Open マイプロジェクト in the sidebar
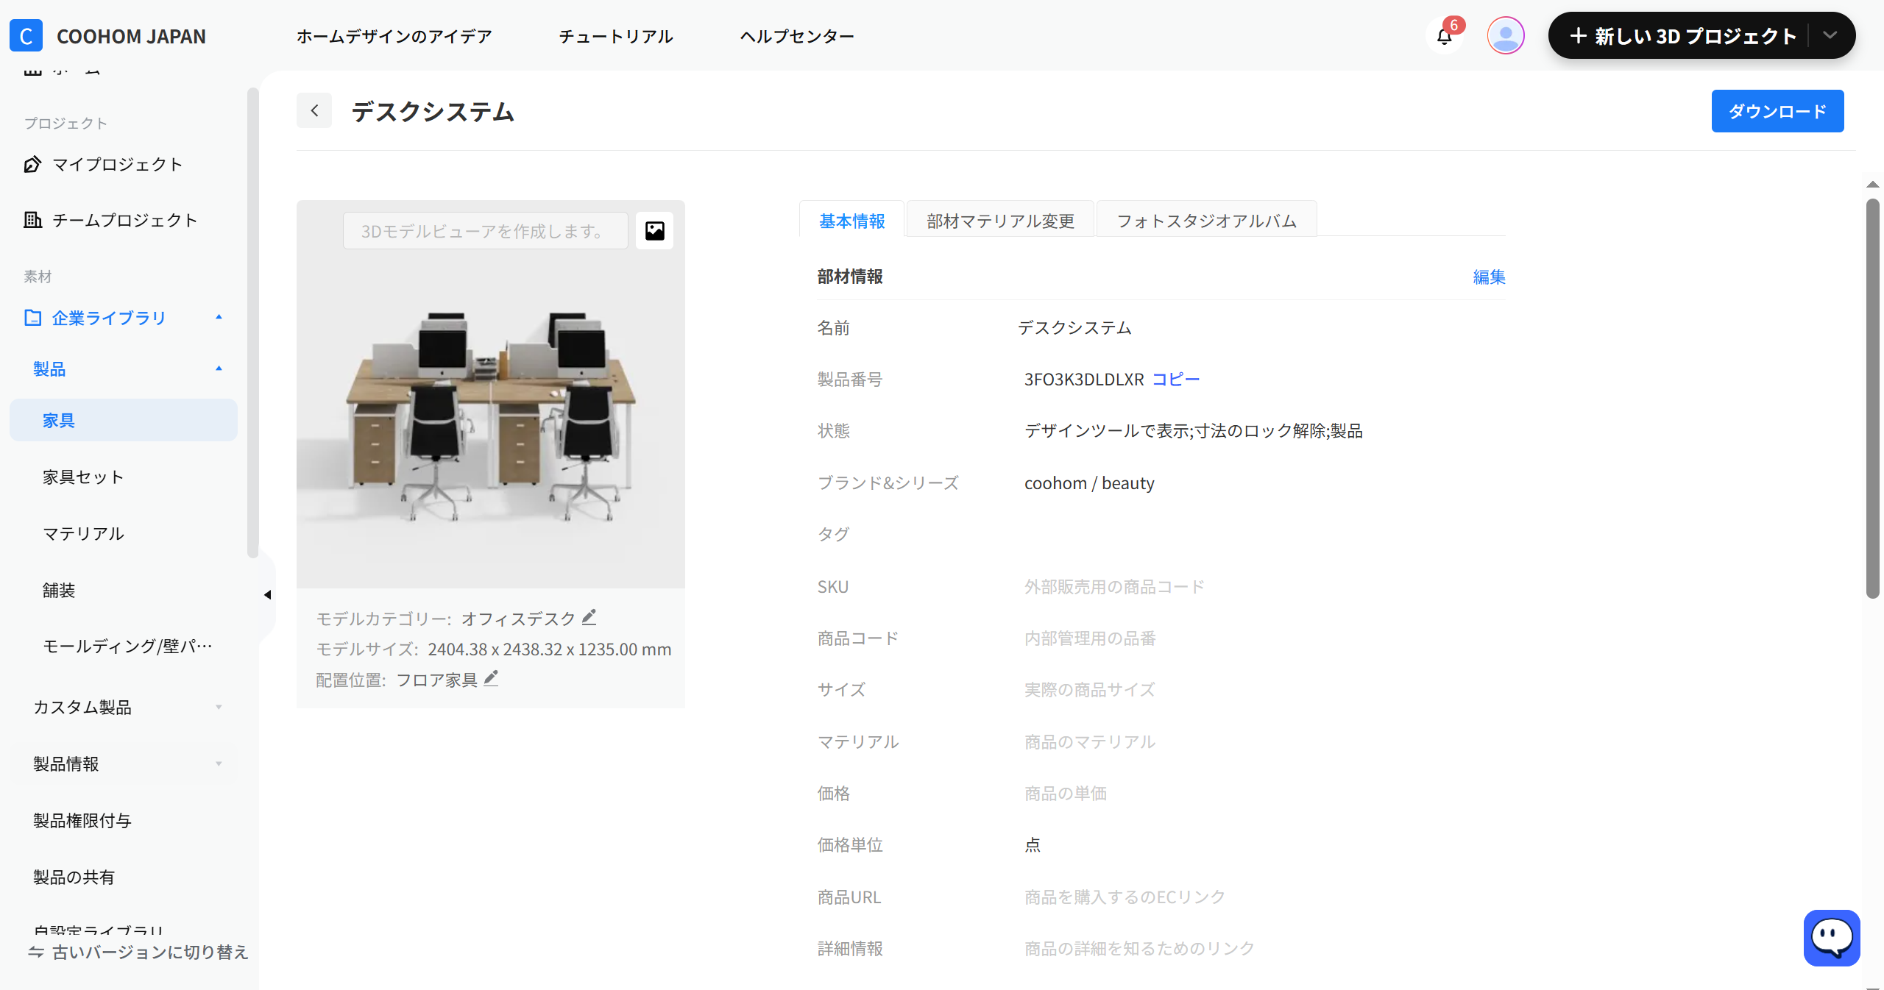Image resolution: width=1884 pixels, height=990 pixels. (118, 164)
